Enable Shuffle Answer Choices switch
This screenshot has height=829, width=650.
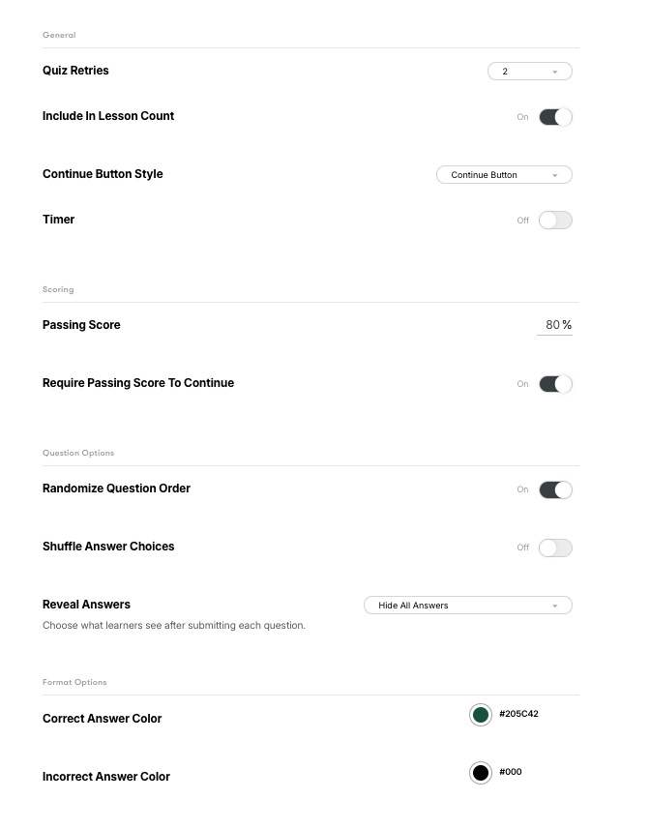[555, 548]
